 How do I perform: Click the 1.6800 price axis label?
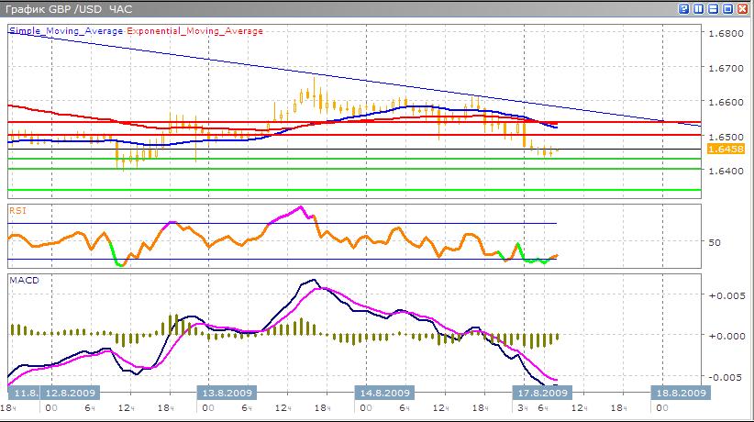[726, 33]
